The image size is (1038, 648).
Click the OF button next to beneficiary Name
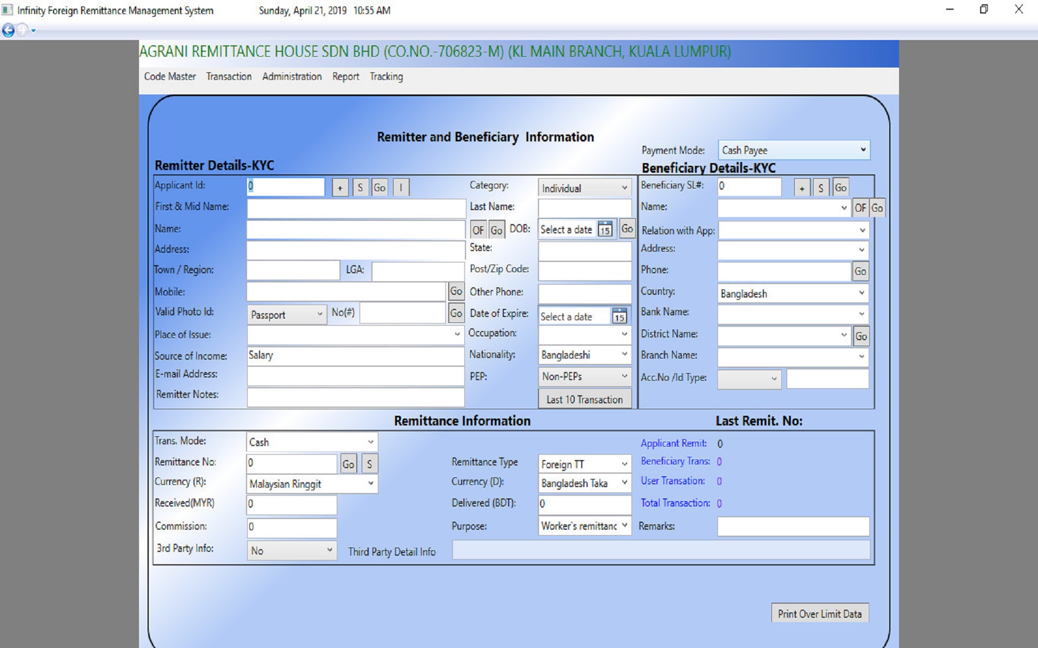(860, 208)
